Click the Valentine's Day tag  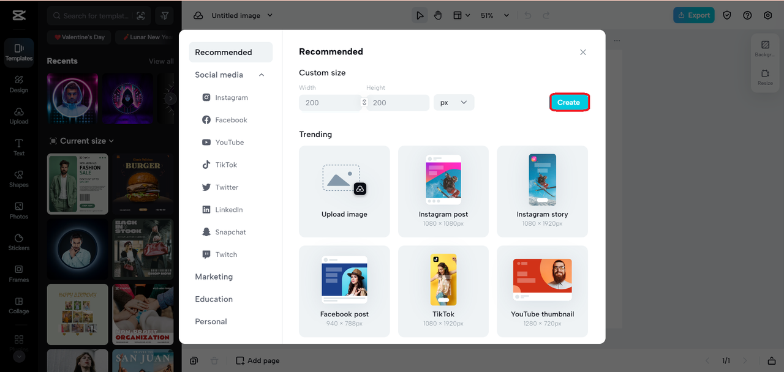(79, 37)
